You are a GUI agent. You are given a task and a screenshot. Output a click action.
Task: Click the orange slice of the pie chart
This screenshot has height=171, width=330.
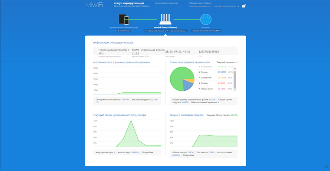coord(191,81)
